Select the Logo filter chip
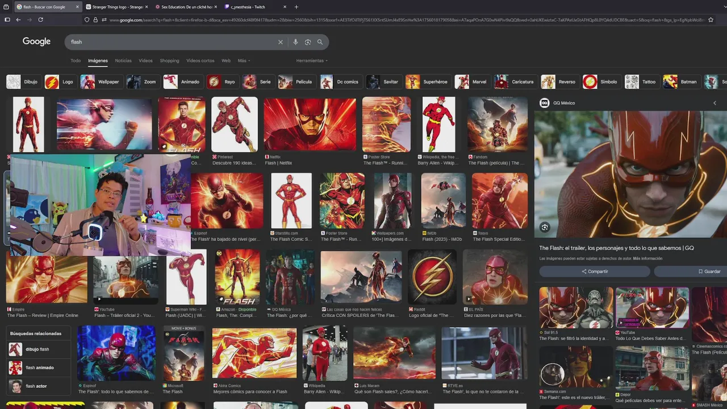 (x=60, y=82)
